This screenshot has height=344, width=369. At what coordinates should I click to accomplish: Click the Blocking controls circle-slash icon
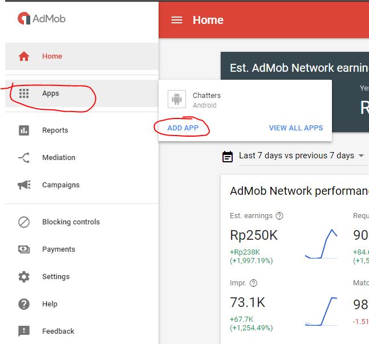24,222
